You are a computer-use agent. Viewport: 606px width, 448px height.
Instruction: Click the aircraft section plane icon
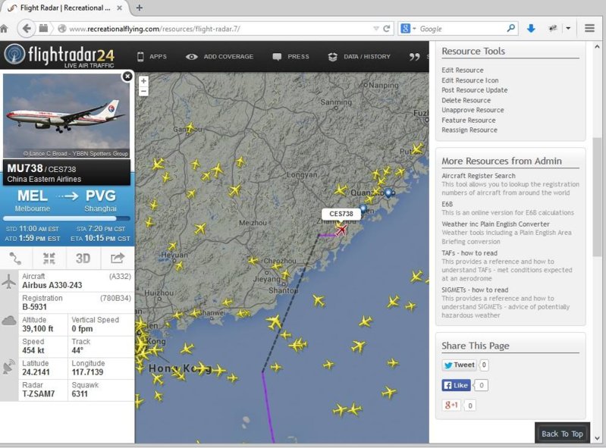(9, 280)
